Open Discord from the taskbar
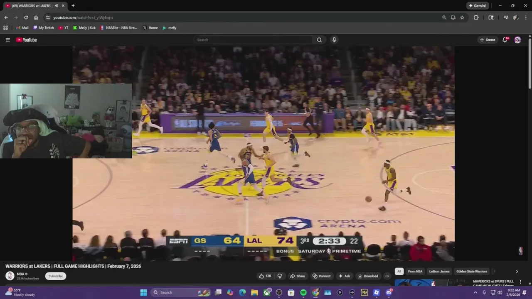This screenshot has width=532, height=299. tap(389, 292)
